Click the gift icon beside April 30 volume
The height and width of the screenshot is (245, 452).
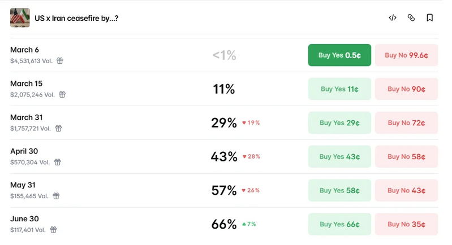tap(57, 163)
